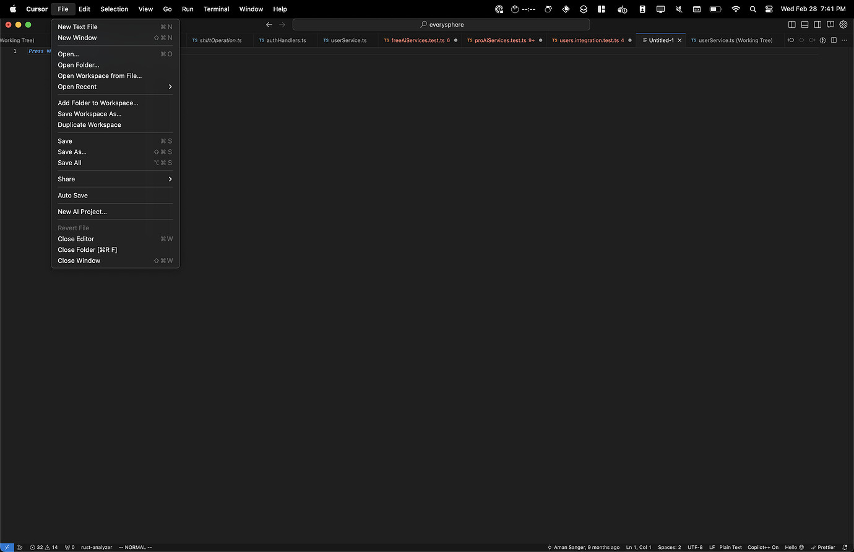Open the chat panel speech bubble icon

tap(830, 24)
